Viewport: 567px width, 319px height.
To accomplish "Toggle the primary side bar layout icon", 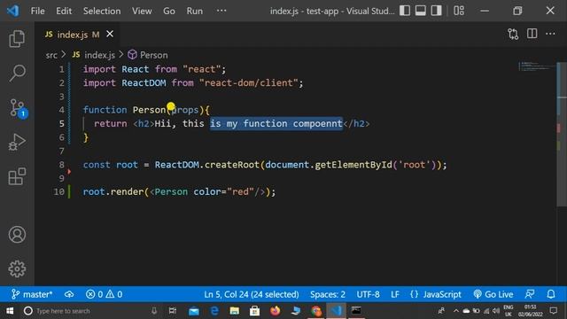I will pyautogui.click(x=405, y=11).
